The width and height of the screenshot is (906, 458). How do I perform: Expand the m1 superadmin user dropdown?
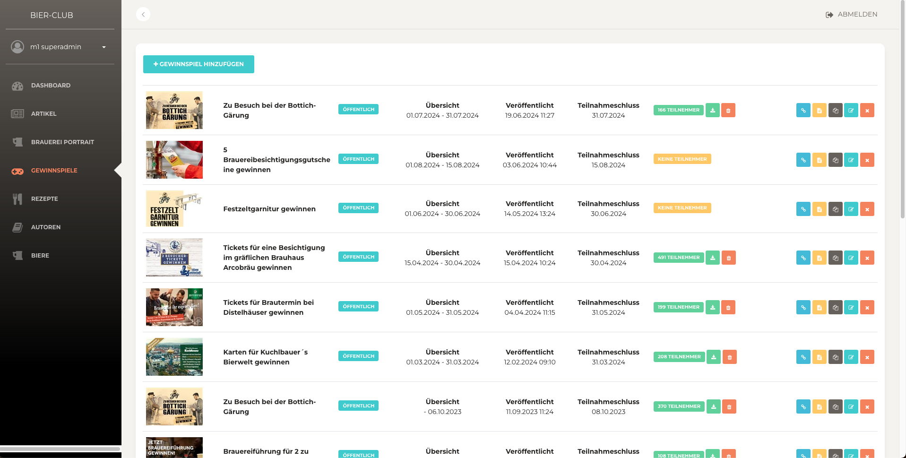pos(104,47)
